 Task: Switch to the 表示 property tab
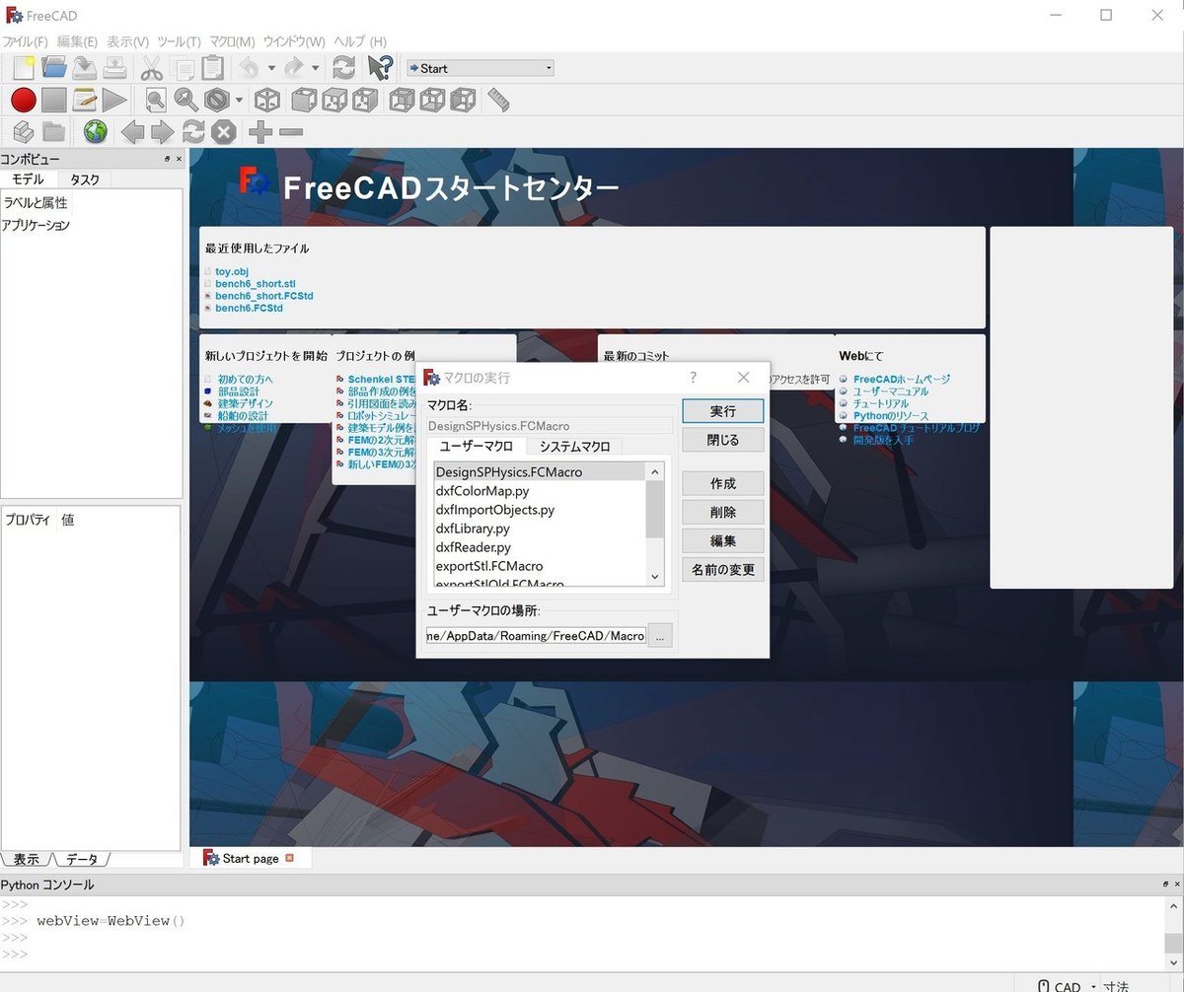(x=27, y=859)
